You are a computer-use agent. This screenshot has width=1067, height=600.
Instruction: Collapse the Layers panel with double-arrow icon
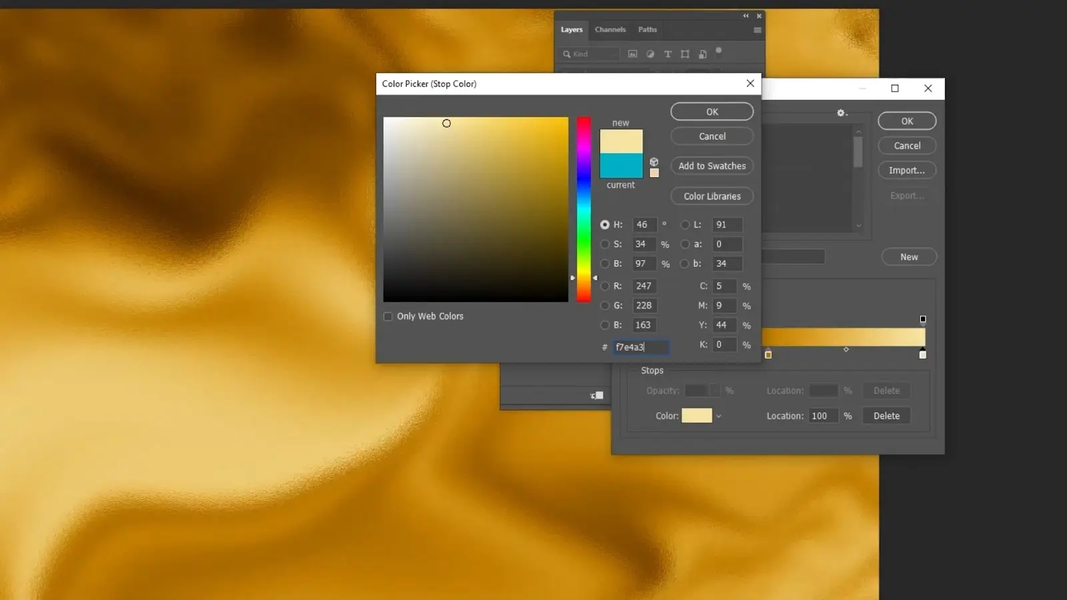[x=746, y=16]
